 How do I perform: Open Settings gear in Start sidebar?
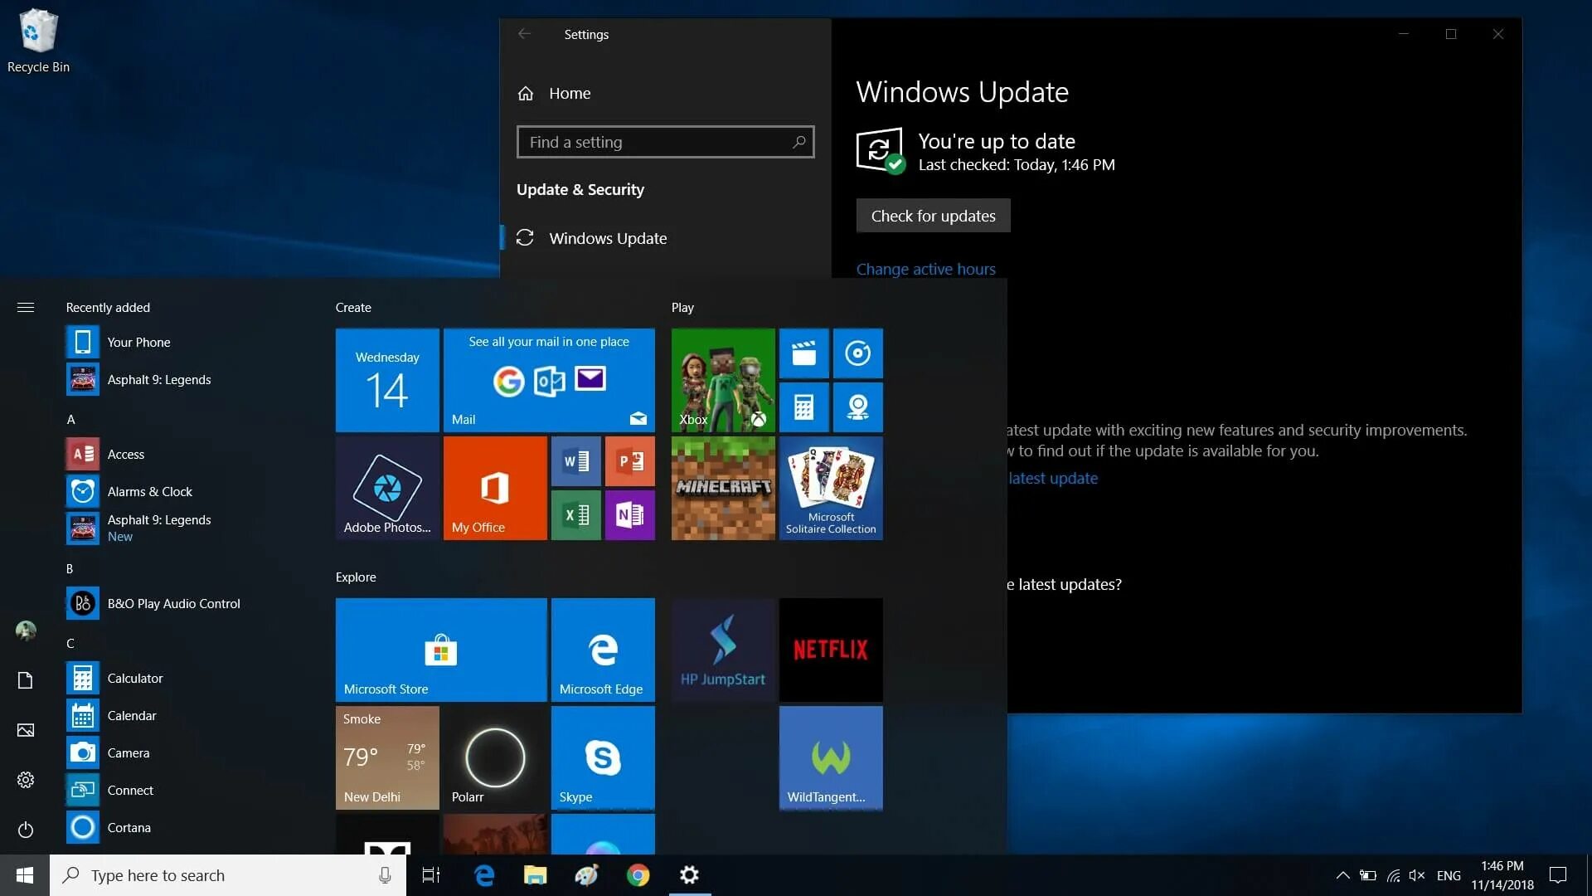[x=26, y=780]
